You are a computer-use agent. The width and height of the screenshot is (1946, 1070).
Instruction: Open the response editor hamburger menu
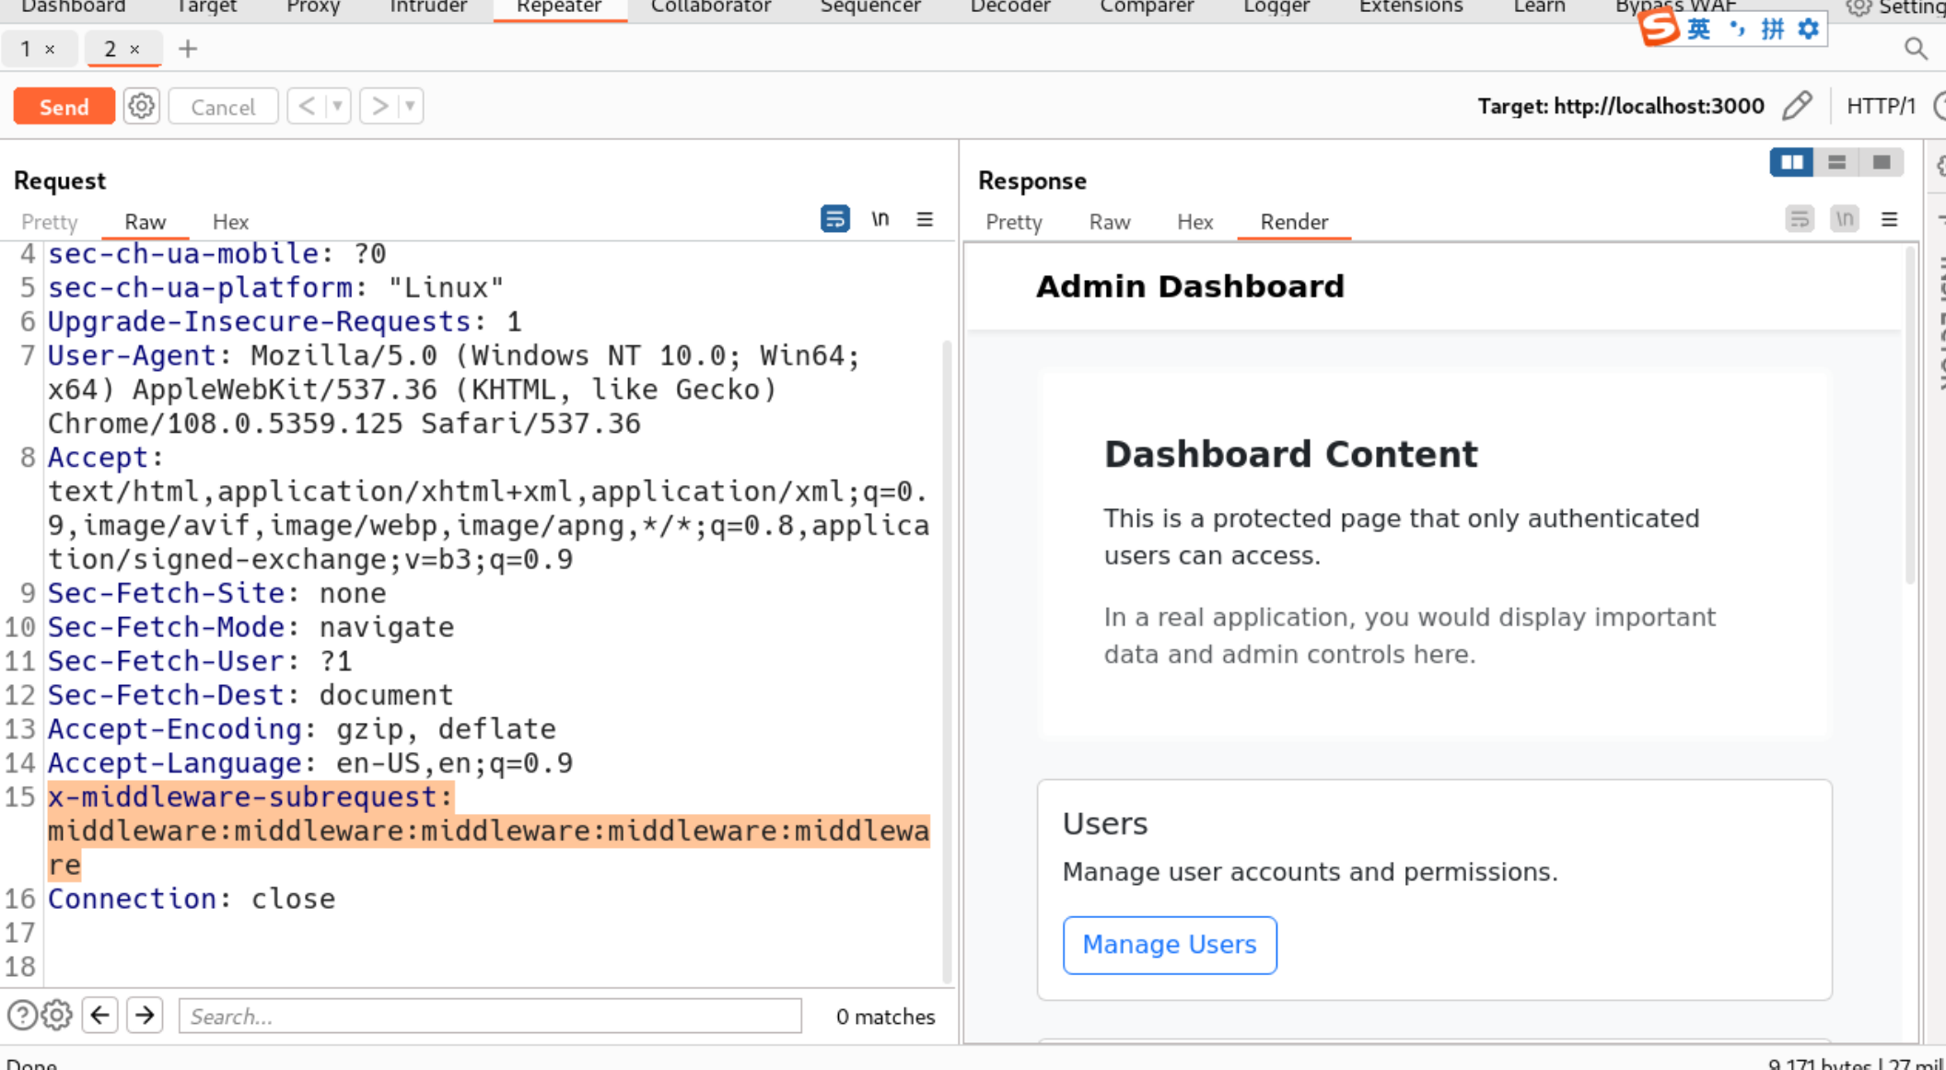[x=1889, y=219]
